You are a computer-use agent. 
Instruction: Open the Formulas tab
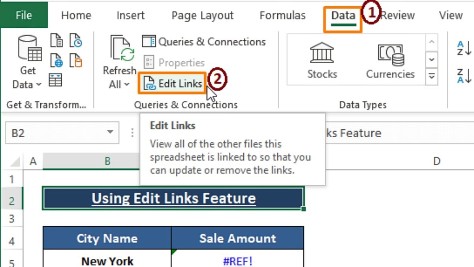[282, 15]
